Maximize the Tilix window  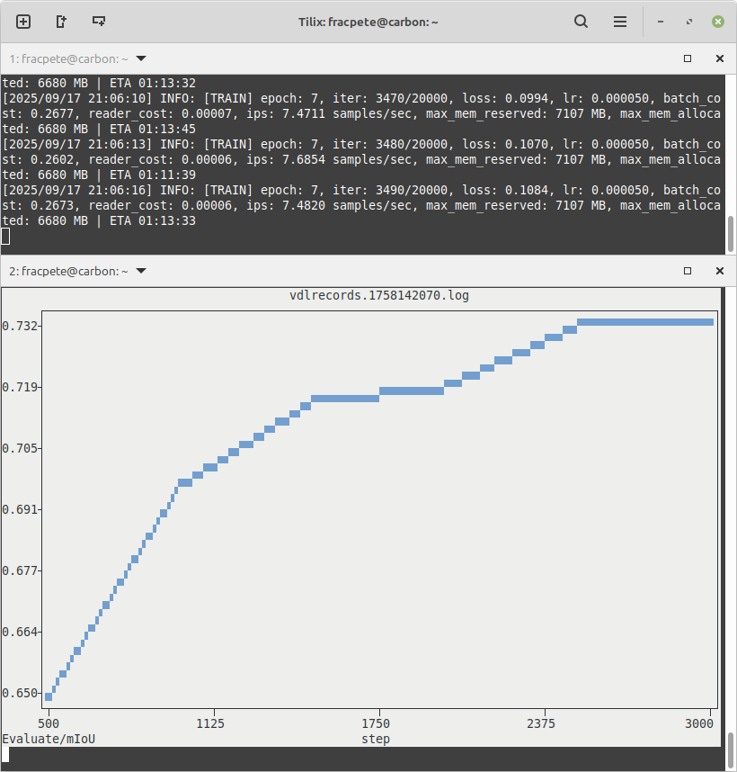pyautogui.click(x=689, y=22)
